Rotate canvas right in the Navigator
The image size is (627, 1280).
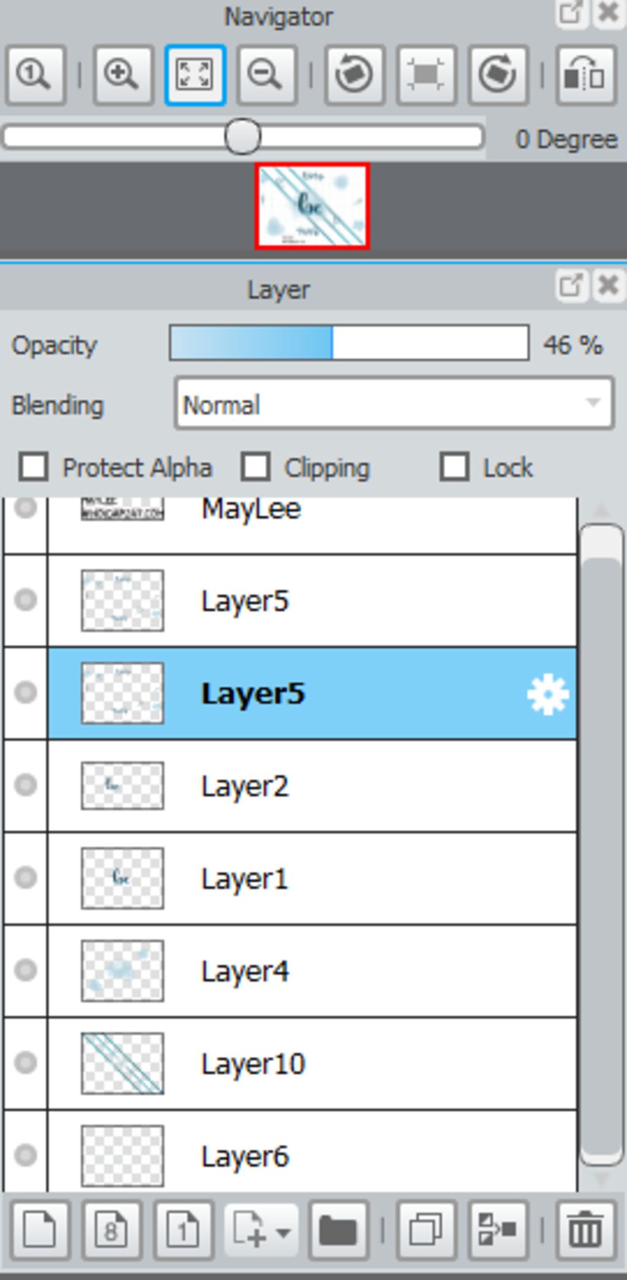[498, 75]
